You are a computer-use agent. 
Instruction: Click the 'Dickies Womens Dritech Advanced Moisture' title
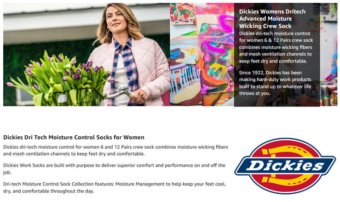point(272,15)
